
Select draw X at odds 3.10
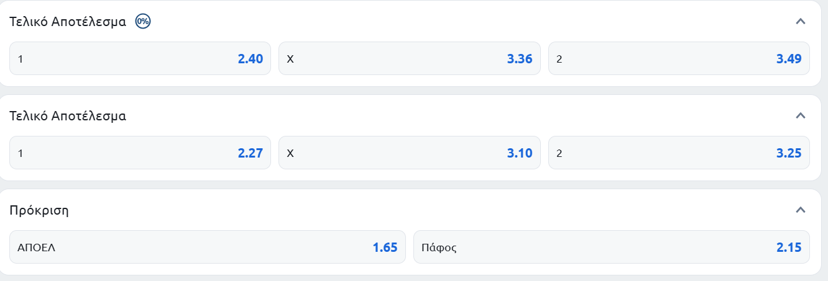(410, 153)
